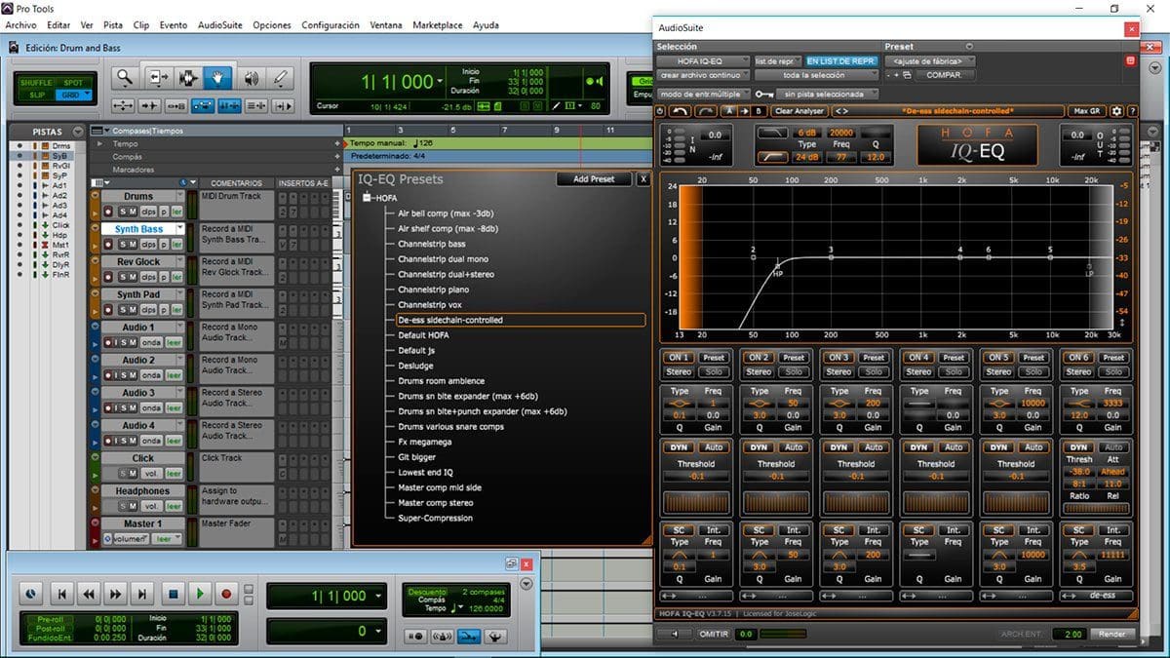Click the Rewind button in Transport
Screen dimensions: 1170x658
point(89,593)
